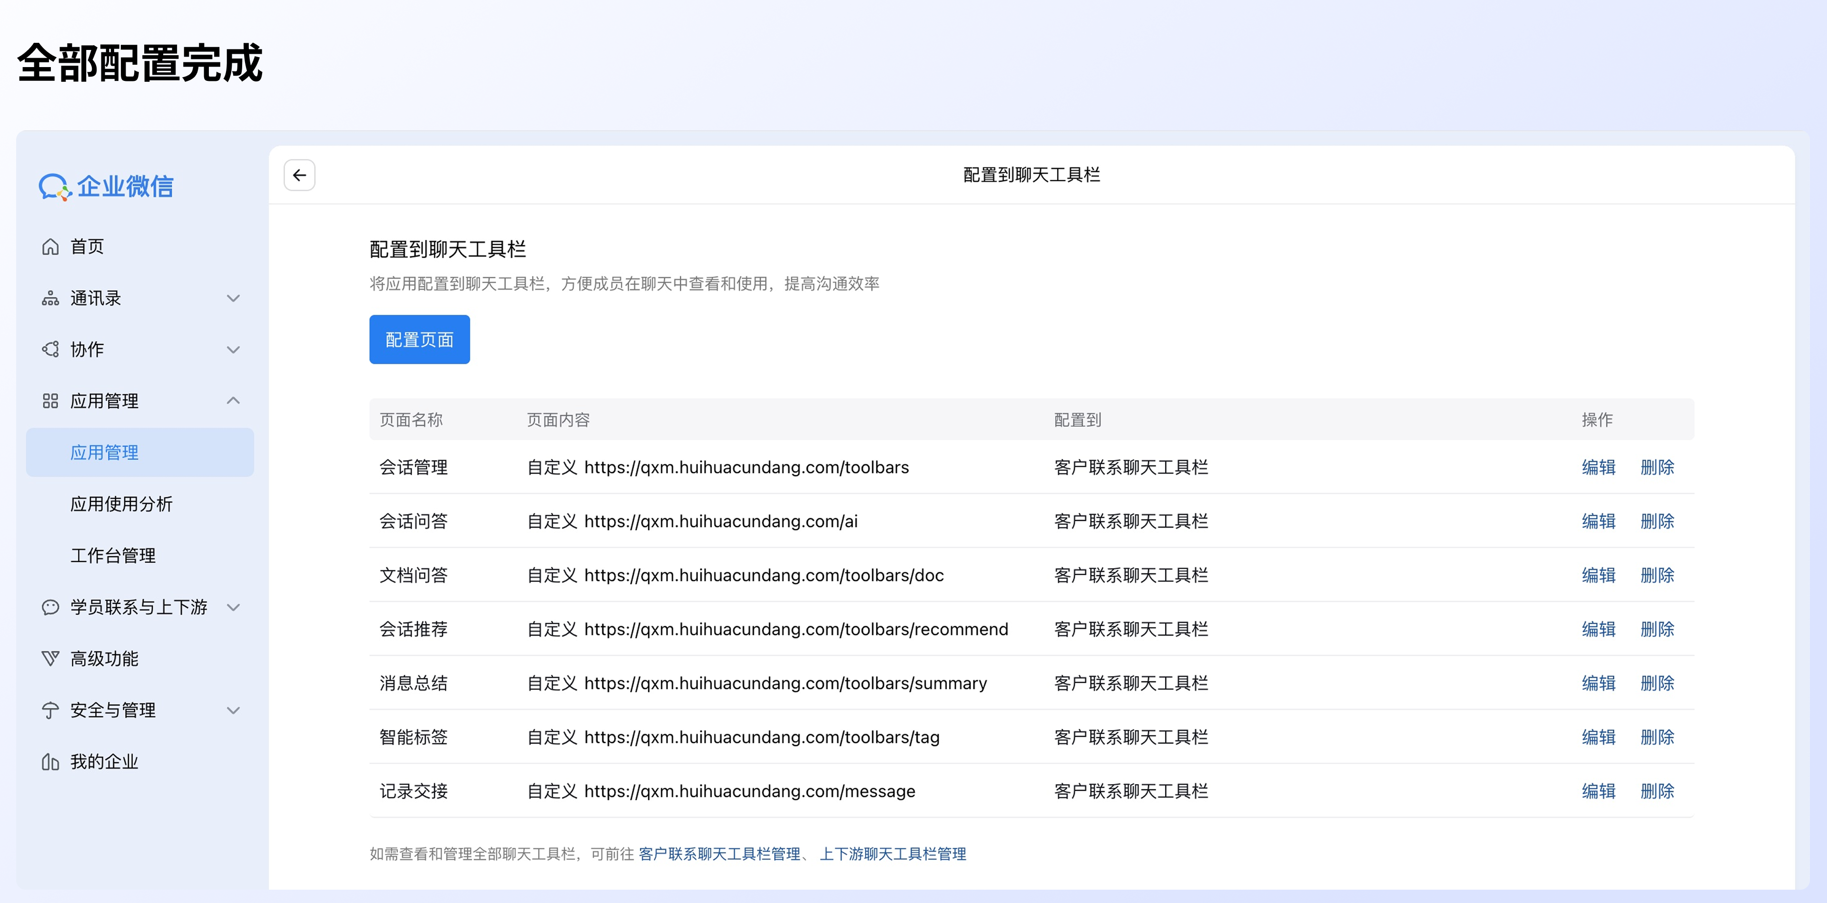Delete the 记录交接 row
Image resolution: width=1827 pixels, height=903 pixels.
1658,791
